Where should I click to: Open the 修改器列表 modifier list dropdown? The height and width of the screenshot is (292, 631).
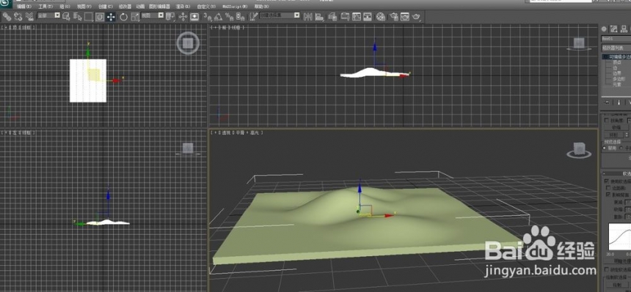click(x=616, y=48)
